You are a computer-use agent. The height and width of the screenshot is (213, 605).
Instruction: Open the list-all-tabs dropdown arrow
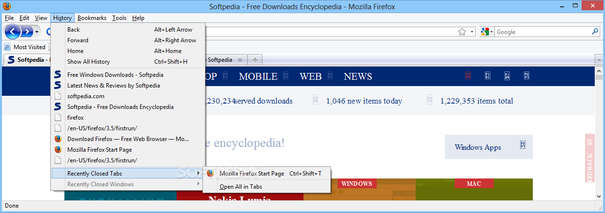click(599, 60)
